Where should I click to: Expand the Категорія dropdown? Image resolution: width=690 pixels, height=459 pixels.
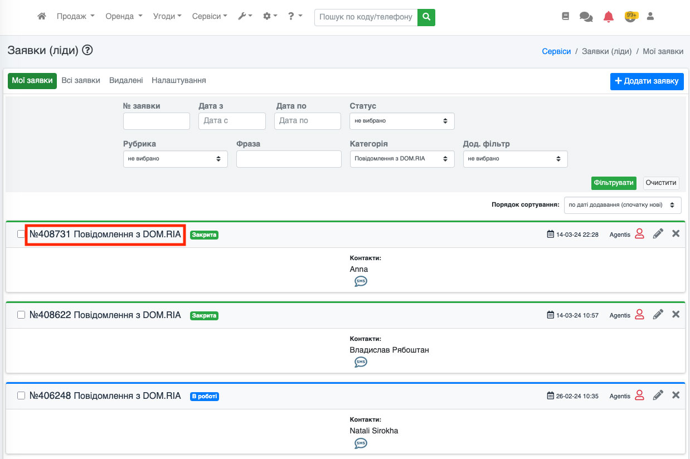401,159
